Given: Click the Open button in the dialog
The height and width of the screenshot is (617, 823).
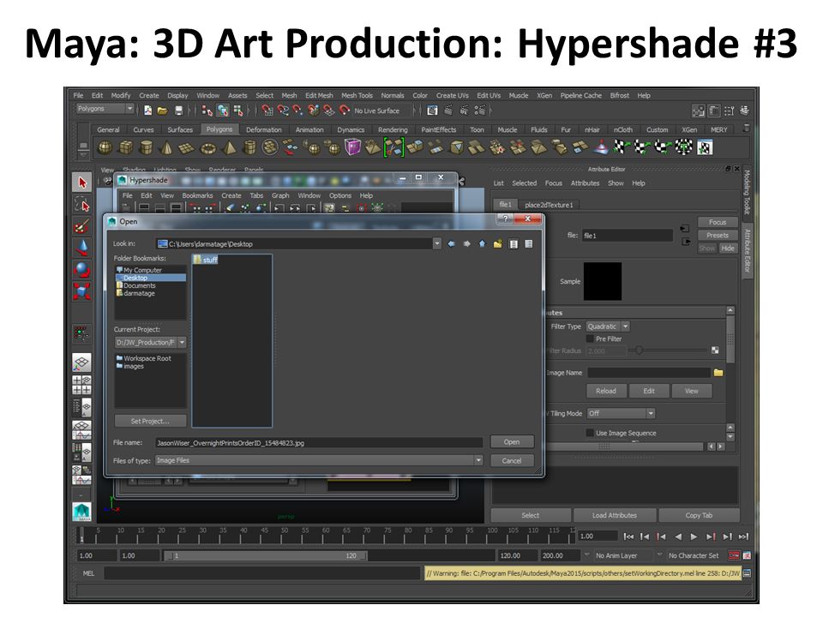Looking at the screenshot, I should [512, 442].
